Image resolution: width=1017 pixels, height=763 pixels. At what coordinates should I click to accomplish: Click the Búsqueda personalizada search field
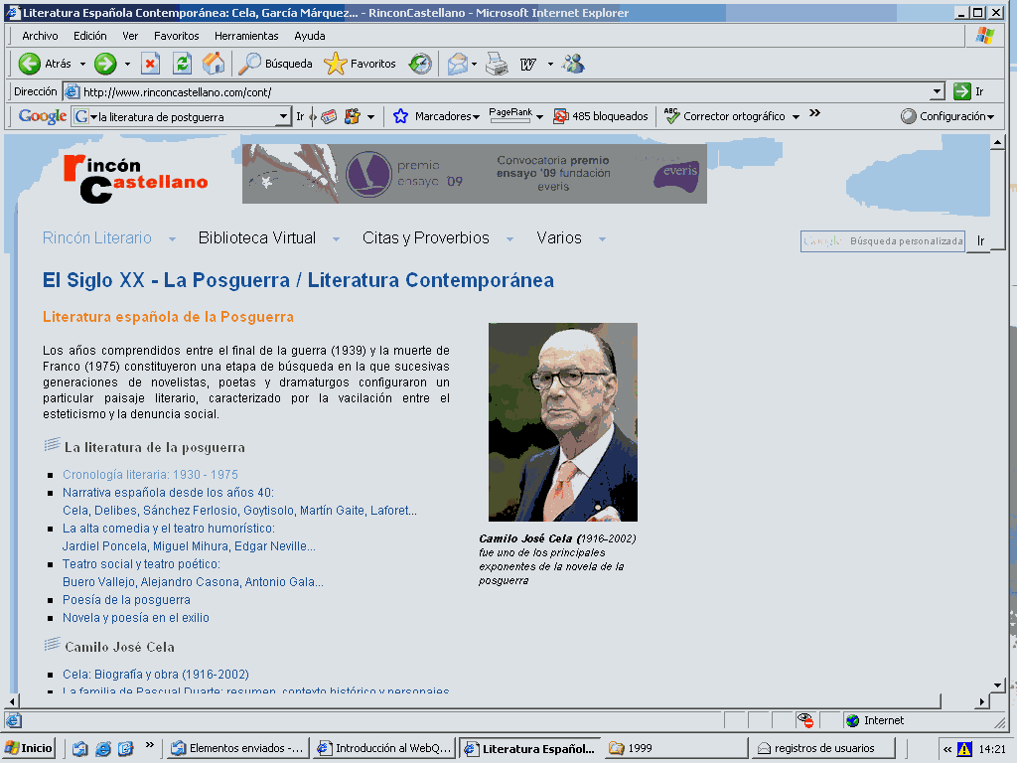coord(882,240)
